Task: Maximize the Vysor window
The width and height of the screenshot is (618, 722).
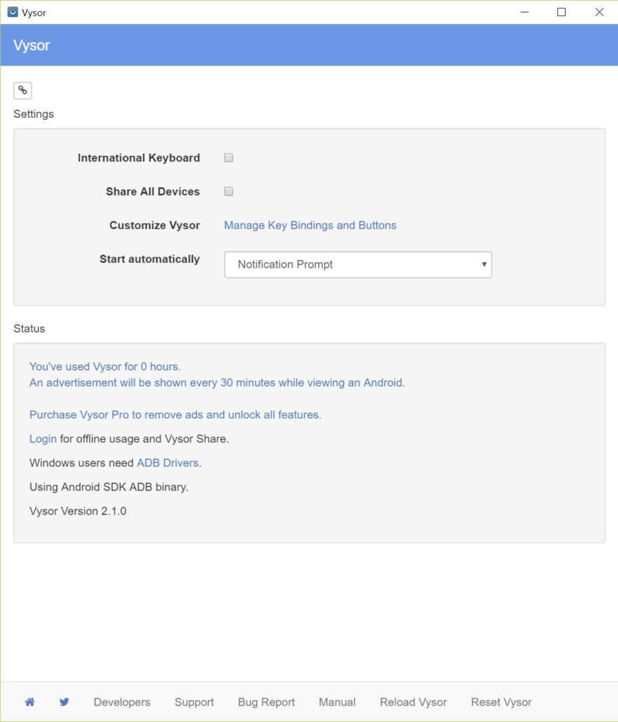Action: click(562, 13)
